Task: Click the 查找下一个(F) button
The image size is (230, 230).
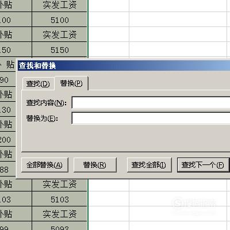Action: [203, 165]
